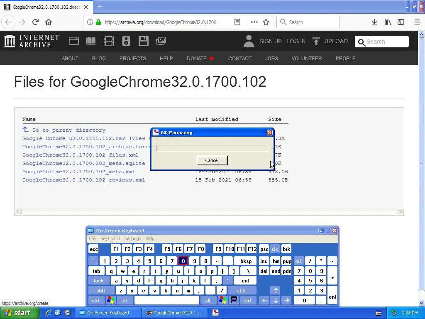Click ABOUT in the archive navigation
The image size is (425, 319).
point(70,58)
